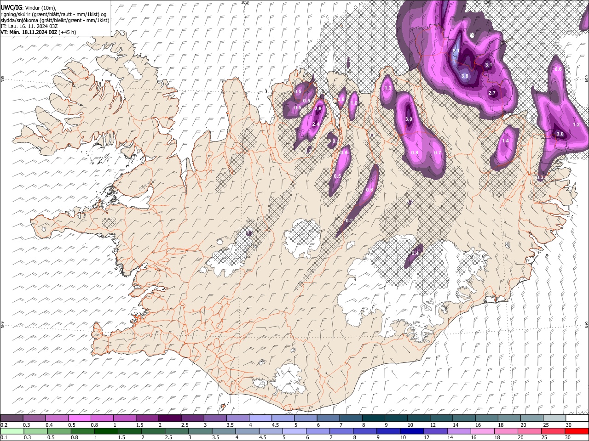Click the 1.3 snowfall value on the map
The height and width of the screenshot is (441, 589).
click(387, 88)
